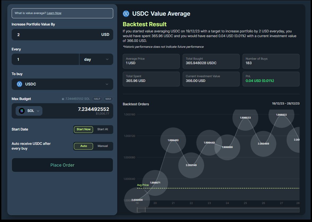The image size is (312, 222).
Task: Click the HALF budget button
Action: [x=97, y=99]
